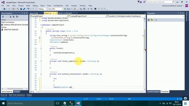The width and height of the screenshot is (189, 106).
Task: Open the Data Tools Operations tab
Action: click(x=17, y=95)
